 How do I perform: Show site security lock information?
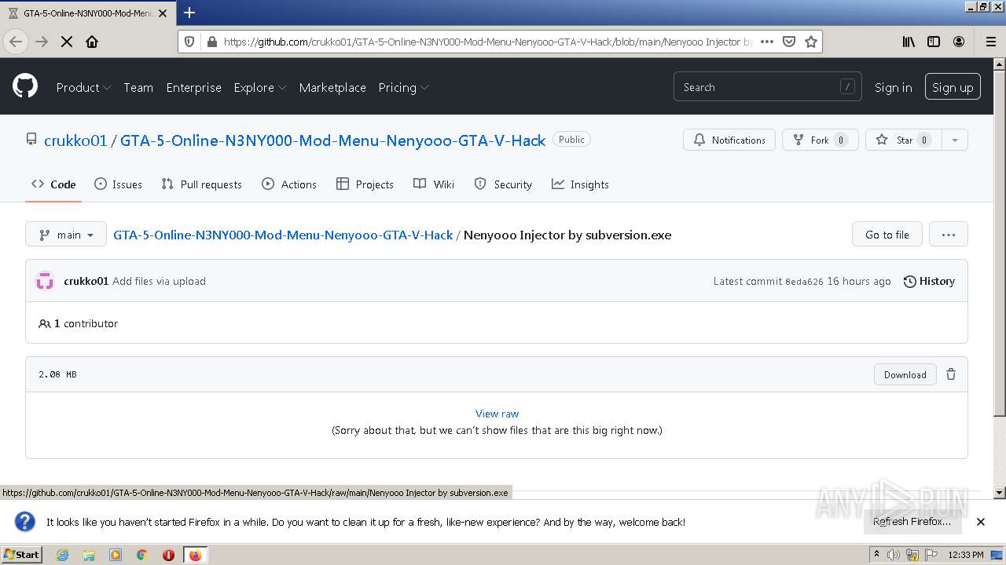coord(211,42)
